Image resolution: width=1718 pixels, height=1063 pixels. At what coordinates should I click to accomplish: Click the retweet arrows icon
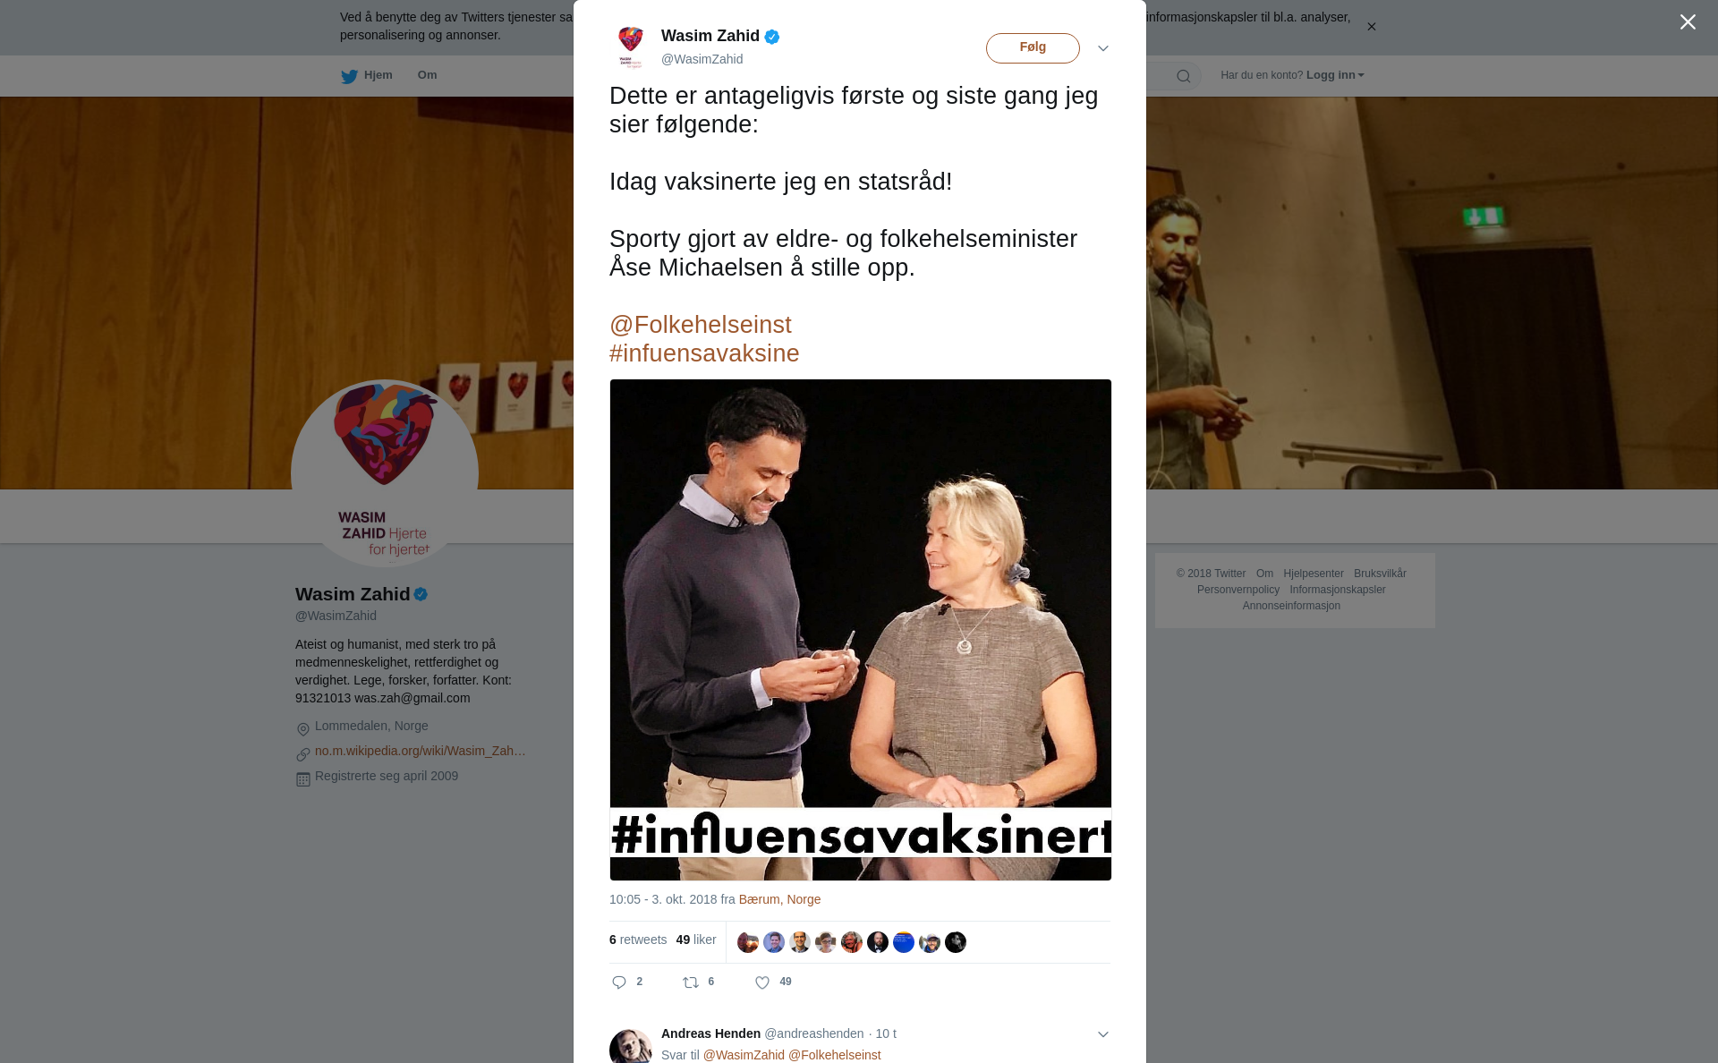point(691,982)
